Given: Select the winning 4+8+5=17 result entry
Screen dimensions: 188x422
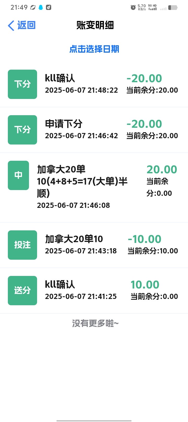Looking at the screenshot, I should pyautogui.click(x=82, y=181).
